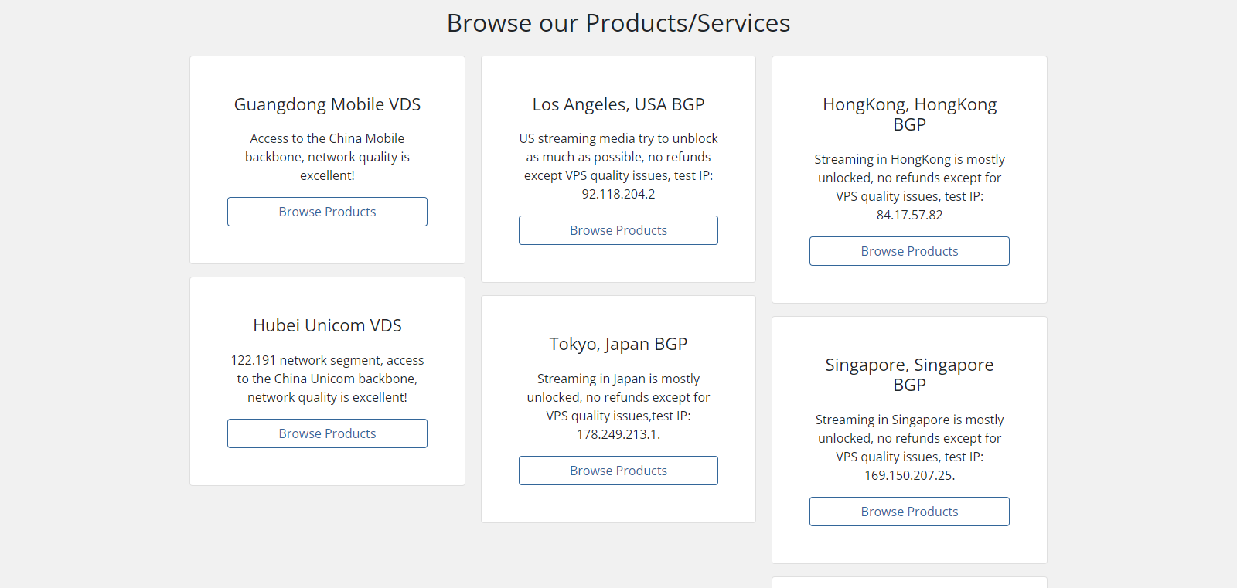Click the Los Angeles, USA BGP title
Viewport: 1237px width, 588px height.
(618, 104)
